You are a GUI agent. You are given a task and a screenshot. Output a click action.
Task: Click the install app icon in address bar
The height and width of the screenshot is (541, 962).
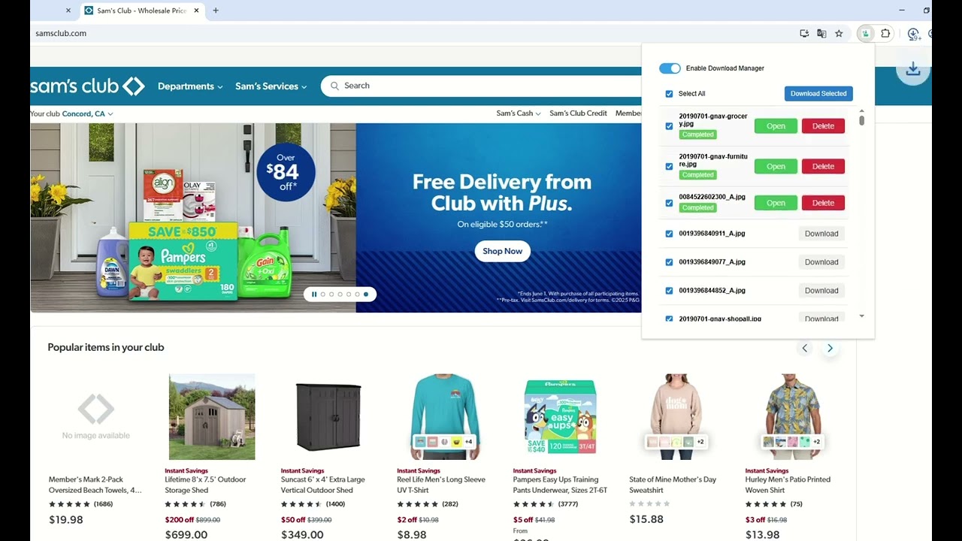point(804,33)
